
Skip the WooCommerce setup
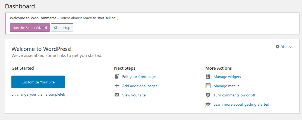[x=62, y=27]
